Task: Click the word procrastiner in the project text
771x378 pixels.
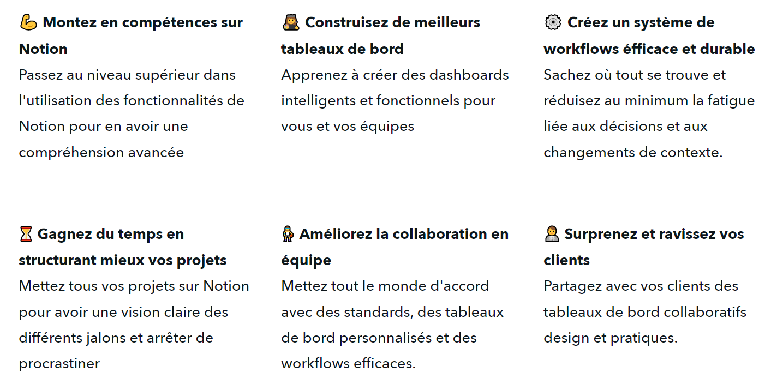Action: click(x=59, y=364)
